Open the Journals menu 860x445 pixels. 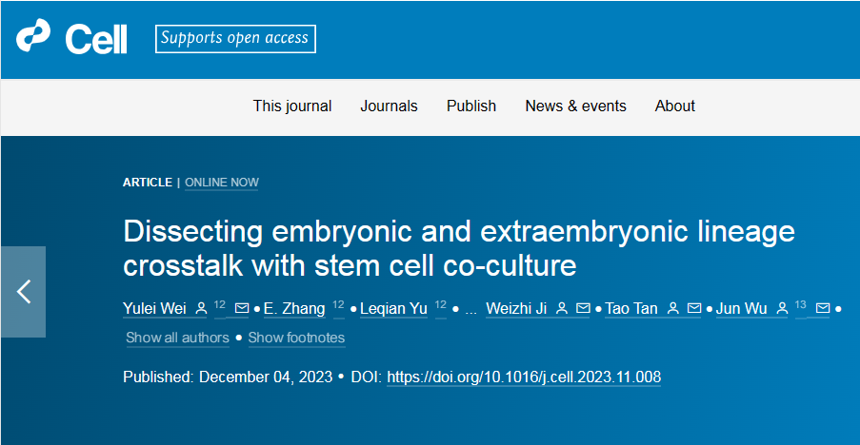pos(389,106)
